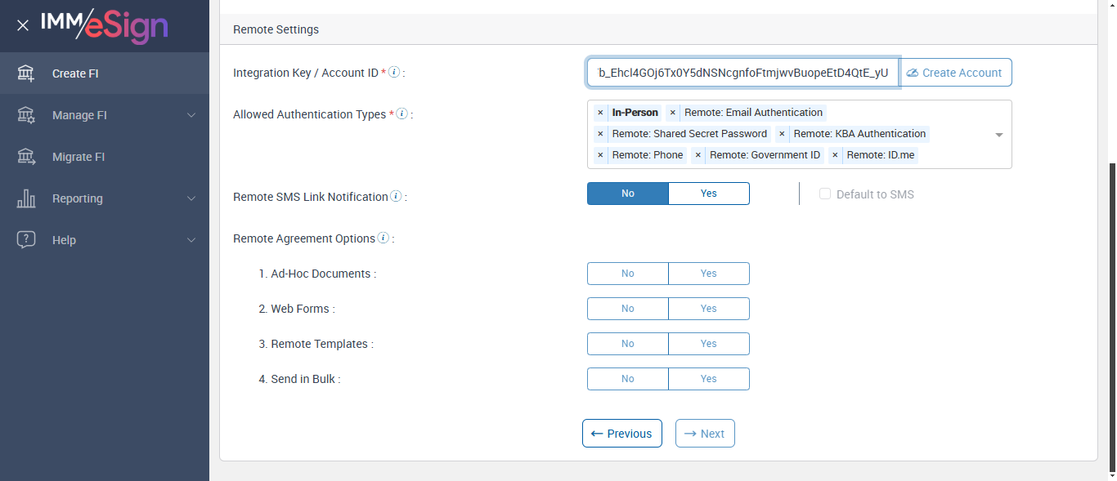Expand the Reporting submenu chevron
The width and height of the screenshot is (1117, 481).
(x=191, y=198)
